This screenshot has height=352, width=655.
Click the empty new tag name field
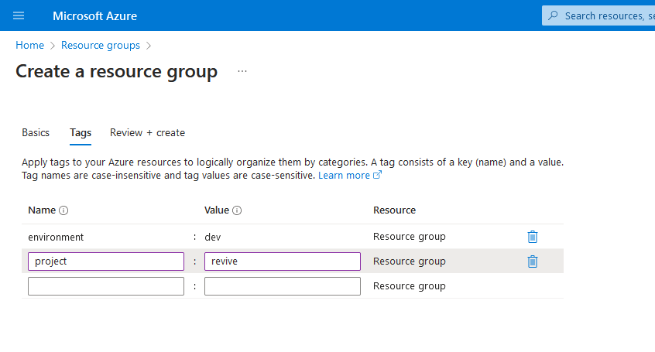point(106,286)
